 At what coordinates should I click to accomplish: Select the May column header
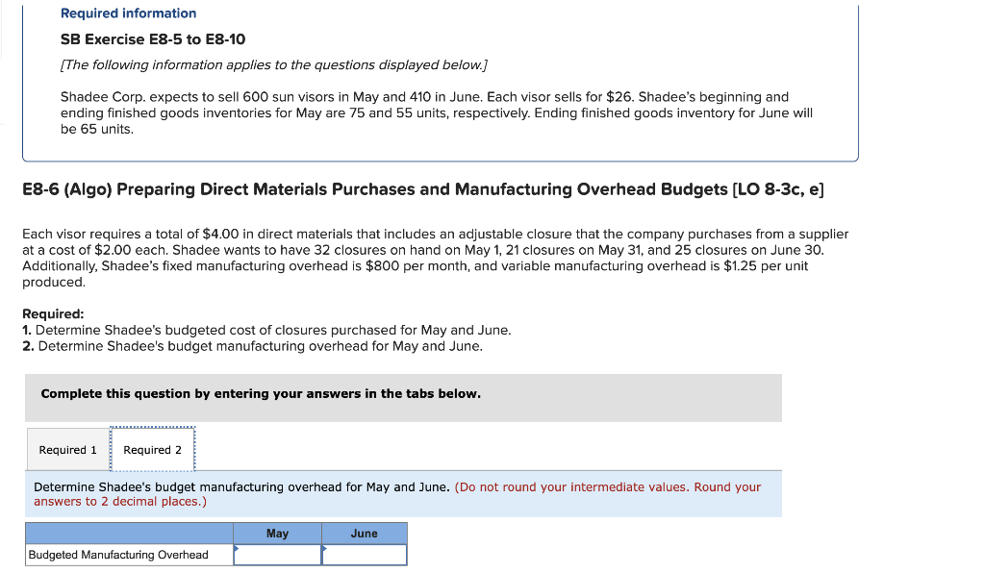point(278,534)
